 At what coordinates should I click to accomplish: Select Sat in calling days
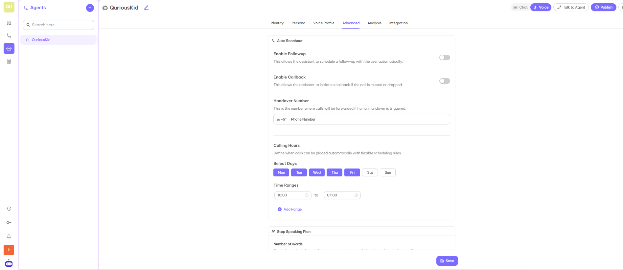point(370,172)
